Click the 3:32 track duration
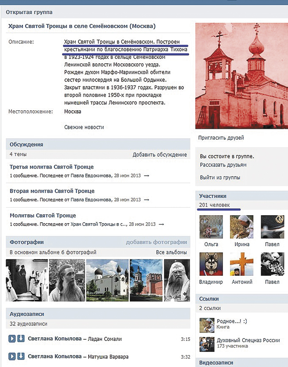The image size is (288, 367). [x=186, y=357]
